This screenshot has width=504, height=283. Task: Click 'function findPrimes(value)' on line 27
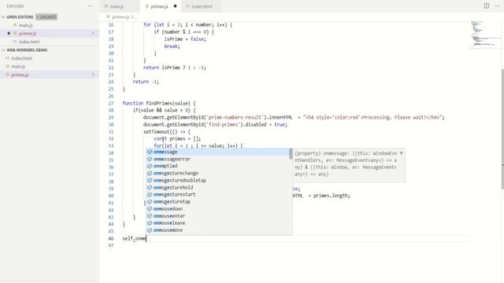(156, 103)
